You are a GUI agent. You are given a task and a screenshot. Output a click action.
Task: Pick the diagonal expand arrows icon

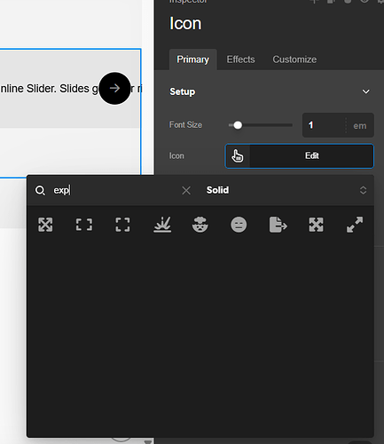click(x=355, y=225)
